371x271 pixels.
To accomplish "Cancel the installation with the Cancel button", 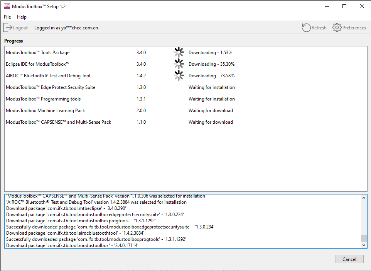I will 349,259.
